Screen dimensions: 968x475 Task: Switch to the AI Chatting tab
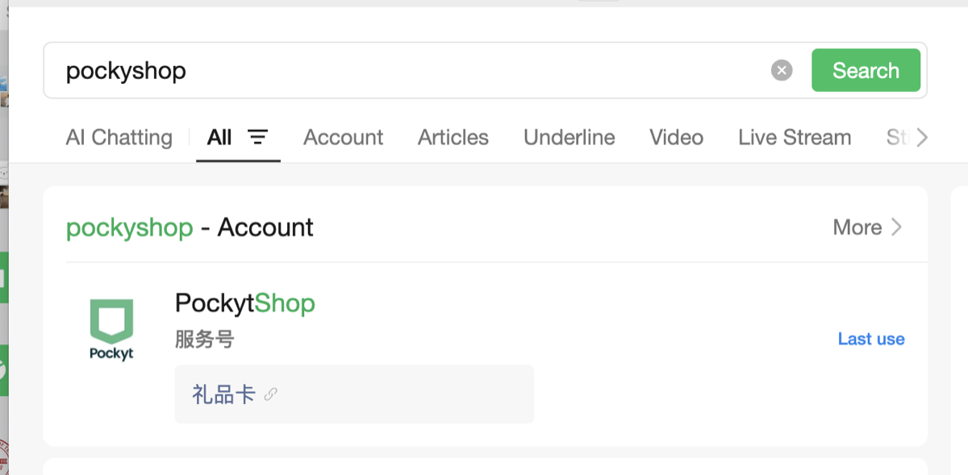119,138
